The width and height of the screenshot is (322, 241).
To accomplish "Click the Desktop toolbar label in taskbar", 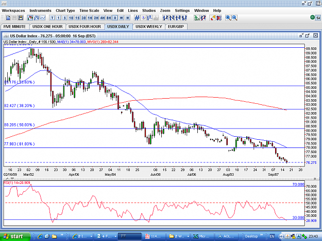I will [x=251, y=236].
